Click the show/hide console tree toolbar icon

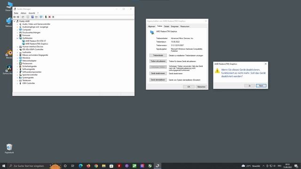click(x=23, y=17)
